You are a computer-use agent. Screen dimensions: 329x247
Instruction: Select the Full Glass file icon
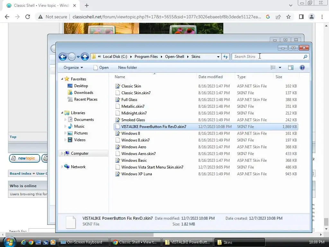click(x=118, y=100)
